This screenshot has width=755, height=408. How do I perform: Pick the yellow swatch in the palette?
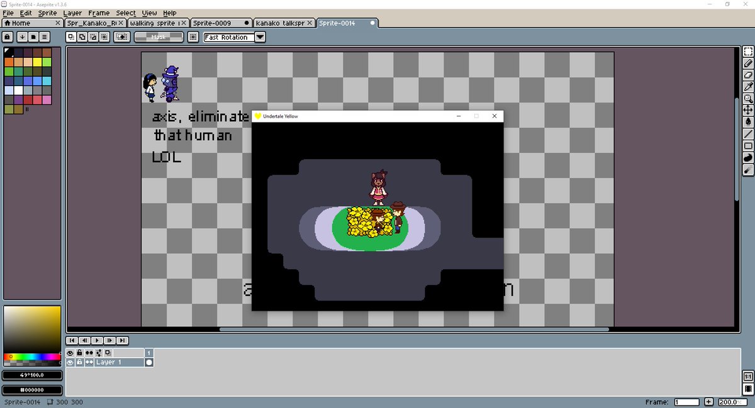point(37,62)
